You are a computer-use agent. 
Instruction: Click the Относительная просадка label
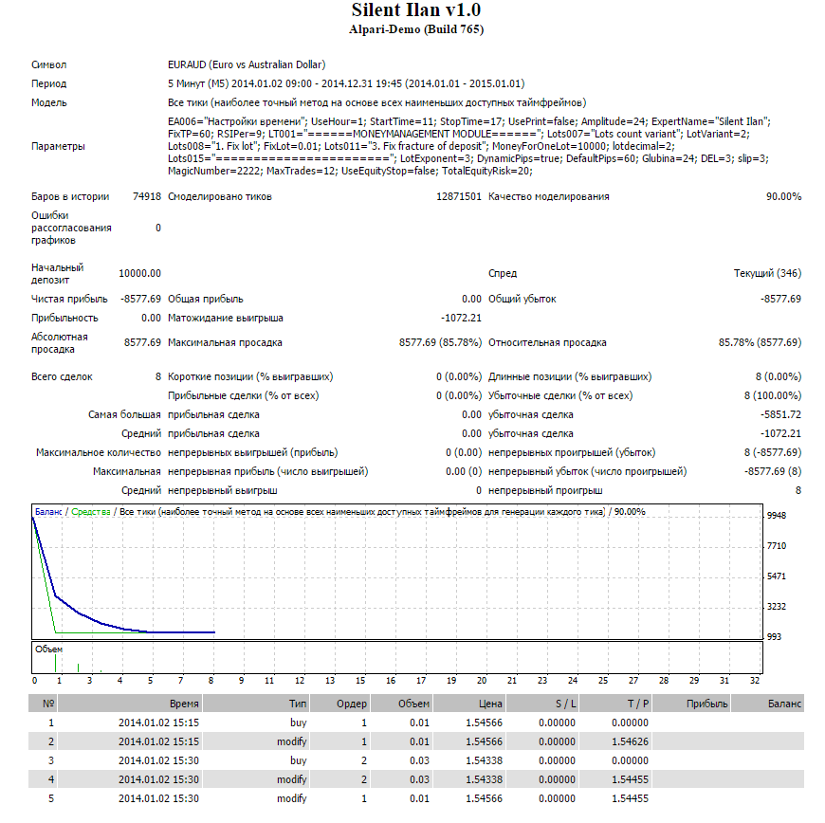tap(547, 342)
